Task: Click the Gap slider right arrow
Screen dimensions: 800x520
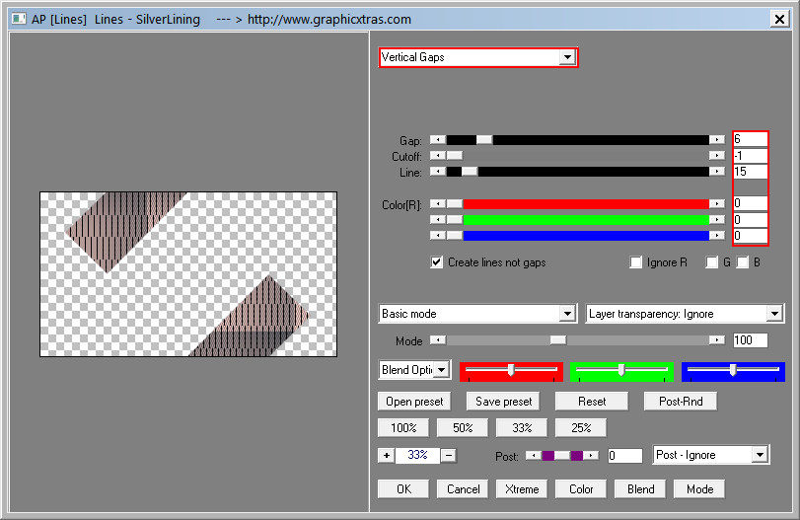Action: [x=717, y=140]
